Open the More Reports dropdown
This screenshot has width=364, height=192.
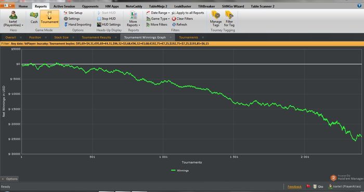[133, 19]
